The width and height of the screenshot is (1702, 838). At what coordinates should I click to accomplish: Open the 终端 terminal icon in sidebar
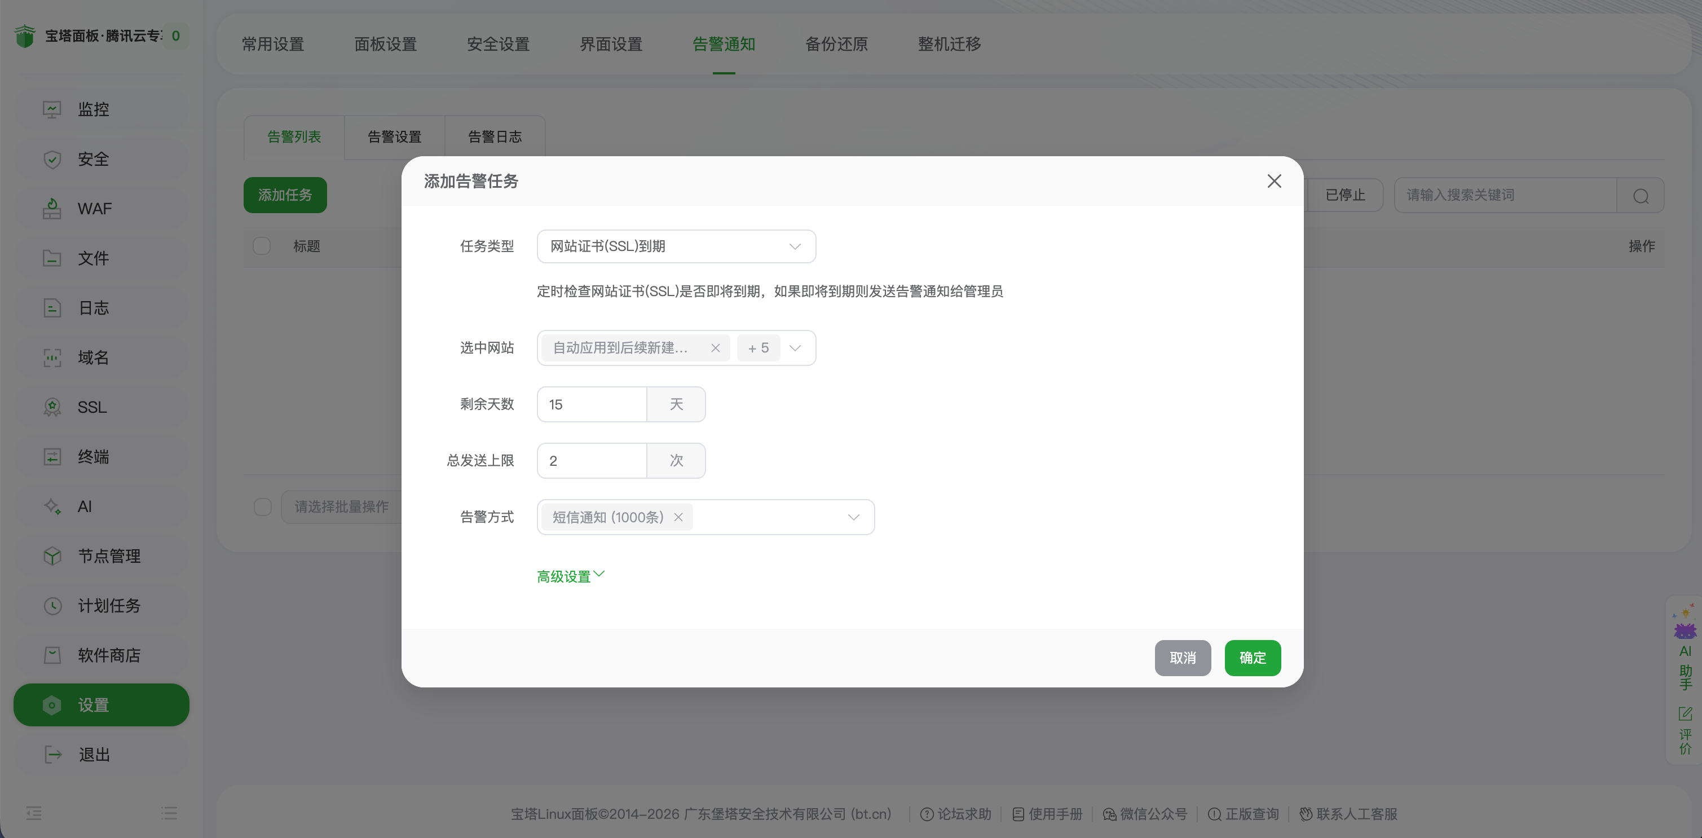coord(52,457)
